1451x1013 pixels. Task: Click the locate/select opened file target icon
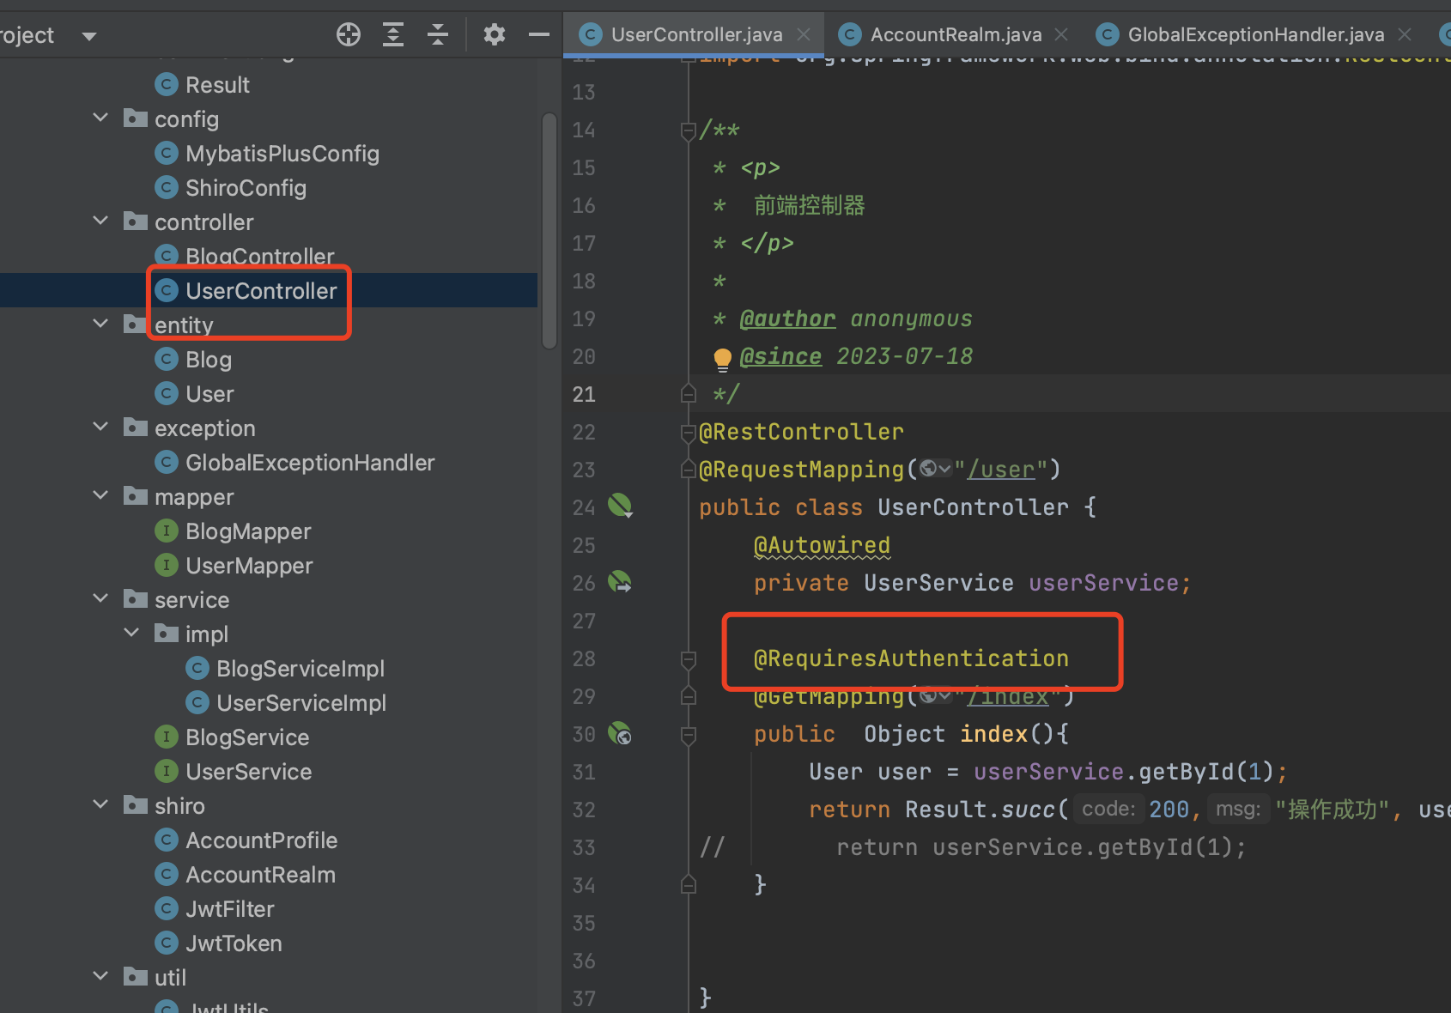click(349, 34)
